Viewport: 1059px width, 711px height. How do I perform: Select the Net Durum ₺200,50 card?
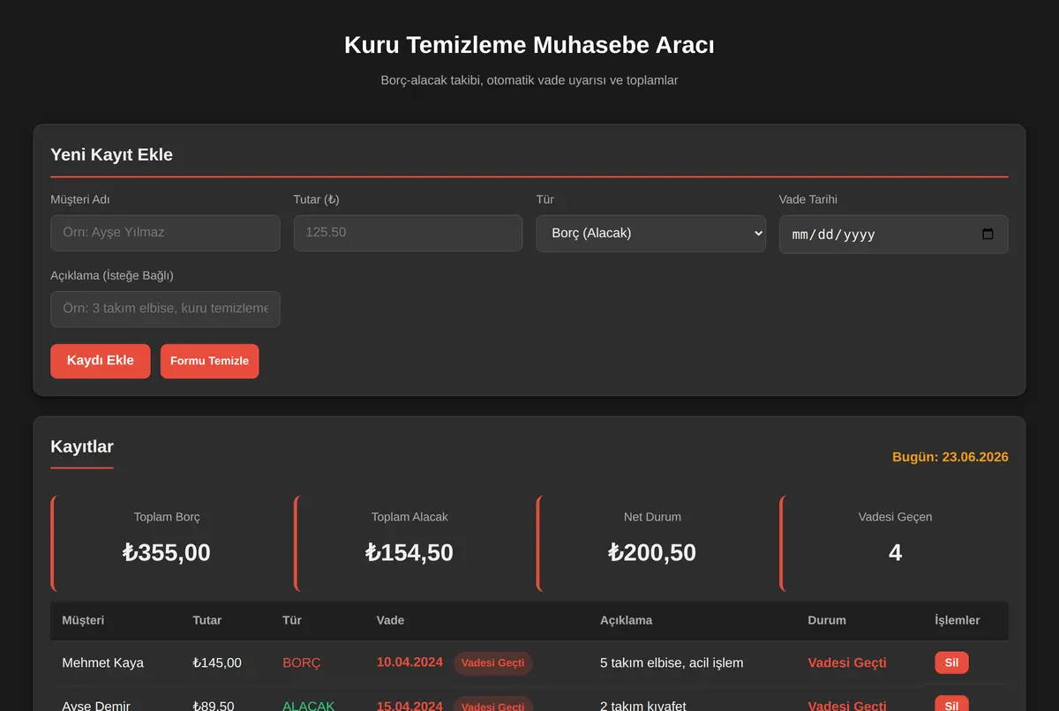click(651, 543)
